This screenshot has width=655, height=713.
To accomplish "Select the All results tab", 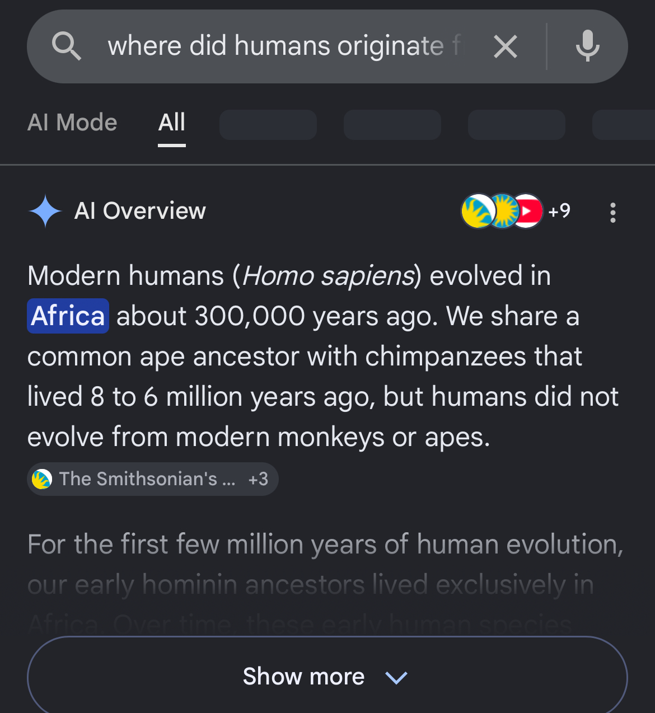I will [x=172, y=123].
